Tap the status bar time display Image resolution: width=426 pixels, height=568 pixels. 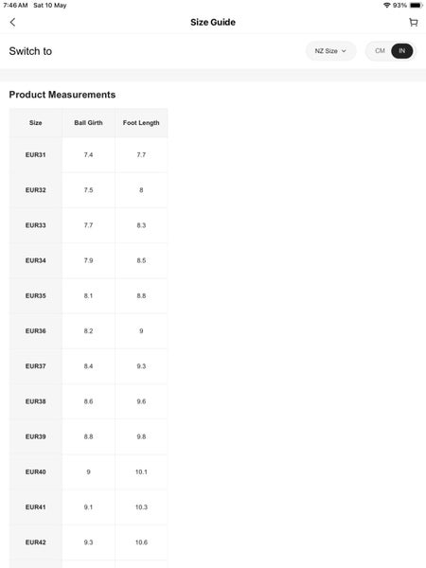point(15,5)
